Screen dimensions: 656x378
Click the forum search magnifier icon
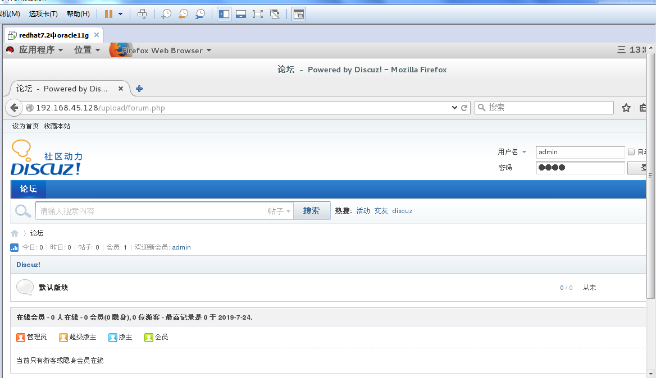pos(23,211)
